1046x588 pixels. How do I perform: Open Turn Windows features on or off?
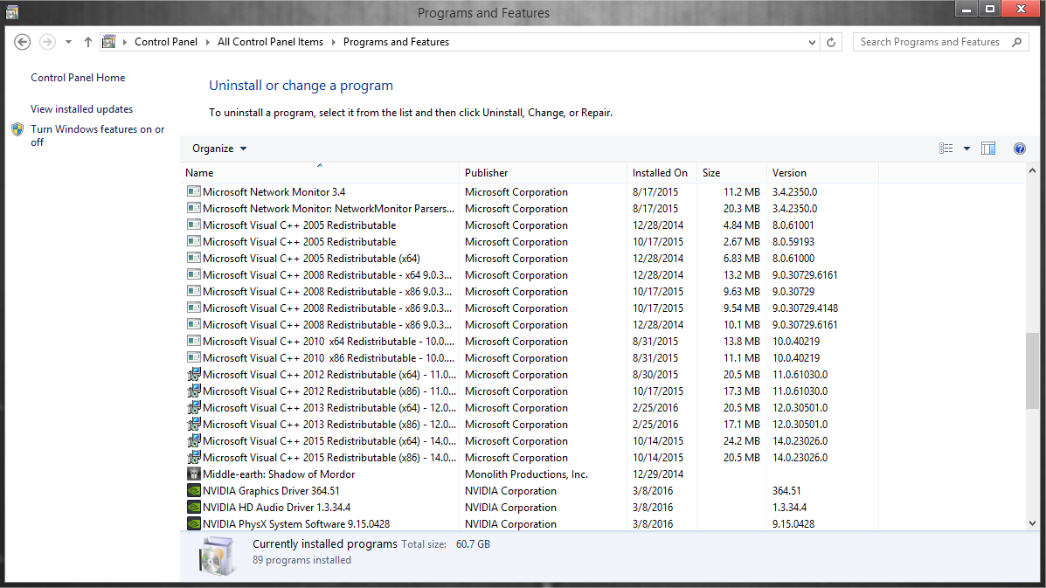click(97, 135)
